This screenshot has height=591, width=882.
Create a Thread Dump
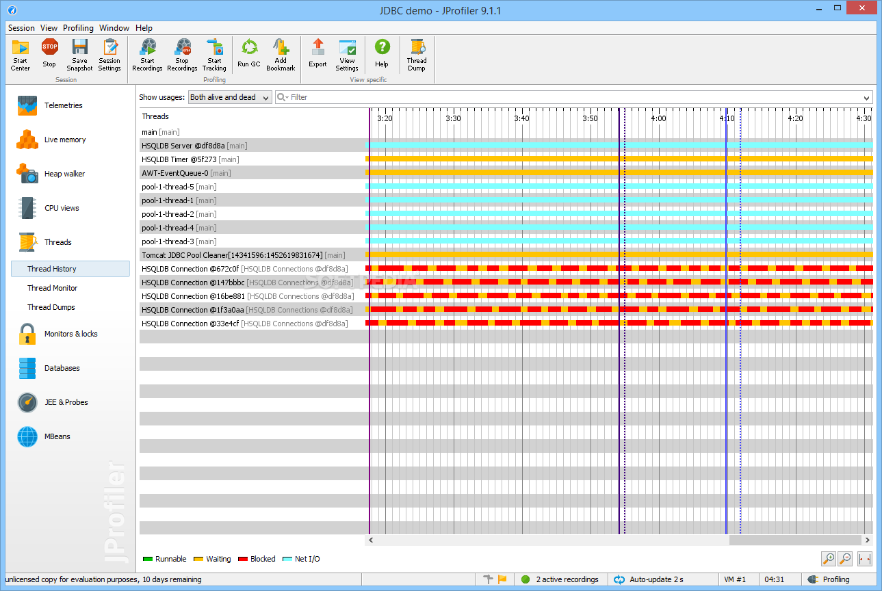tap(417, 55)
